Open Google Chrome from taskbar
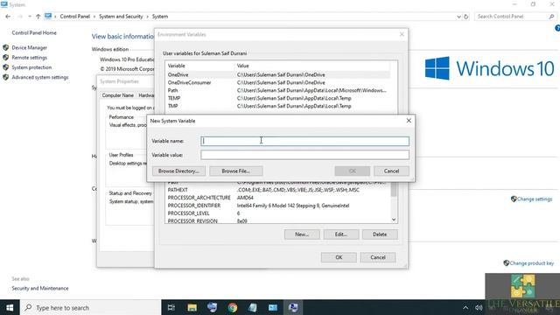The height and width of the screenshot is (315, 560). [x=233, y=307]
